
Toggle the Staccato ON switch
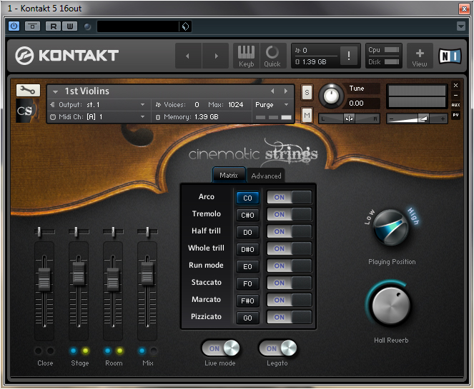click(x=290, y=283)
